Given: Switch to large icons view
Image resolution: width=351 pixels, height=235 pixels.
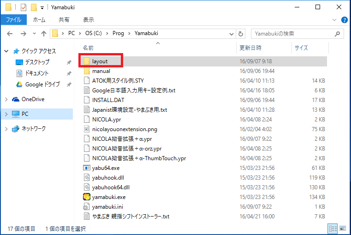Looking at the screenshot, I should point(343,229).
